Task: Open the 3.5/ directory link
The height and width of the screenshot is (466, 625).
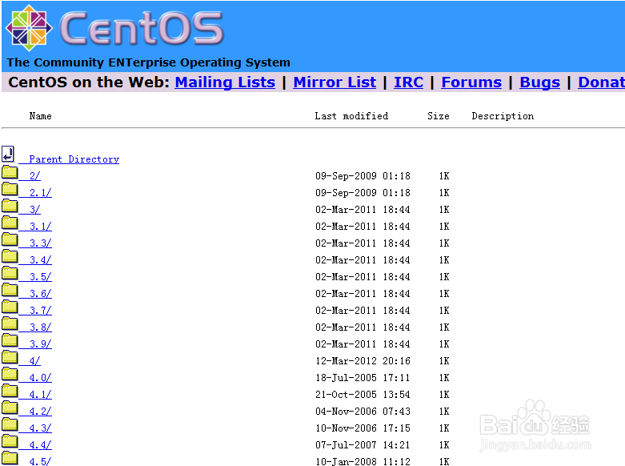Action: 40,276
